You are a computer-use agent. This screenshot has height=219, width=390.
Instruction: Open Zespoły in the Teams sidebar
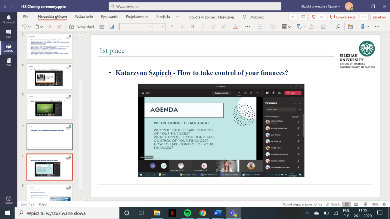[8, 48]
